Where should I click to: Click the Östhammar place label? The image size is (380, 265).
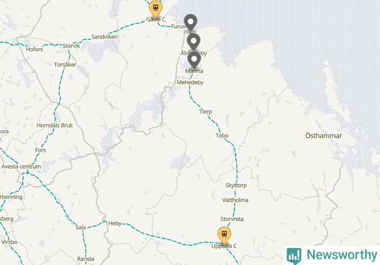323,136
